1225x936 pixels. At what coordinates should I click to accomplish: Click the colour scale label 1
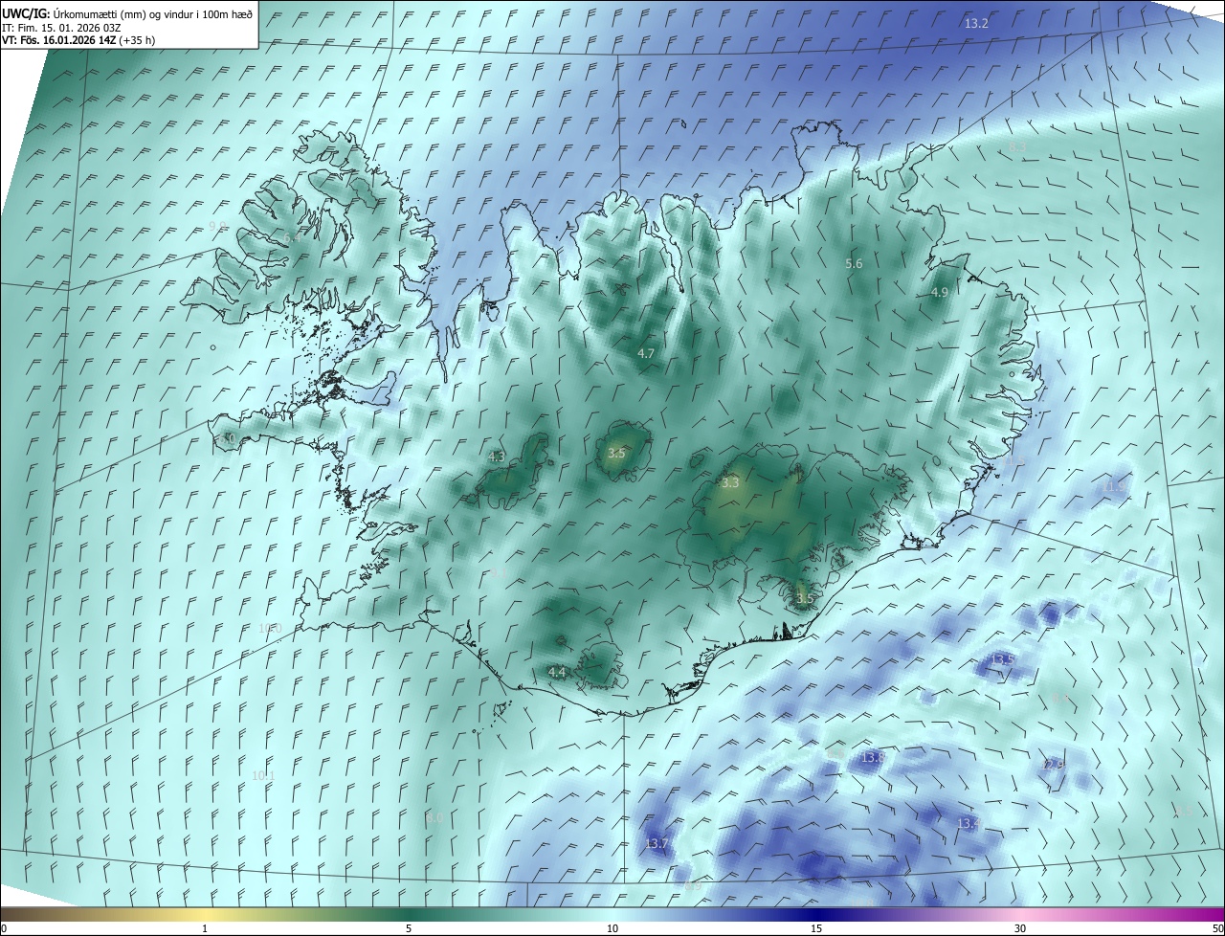pos(205,928)
